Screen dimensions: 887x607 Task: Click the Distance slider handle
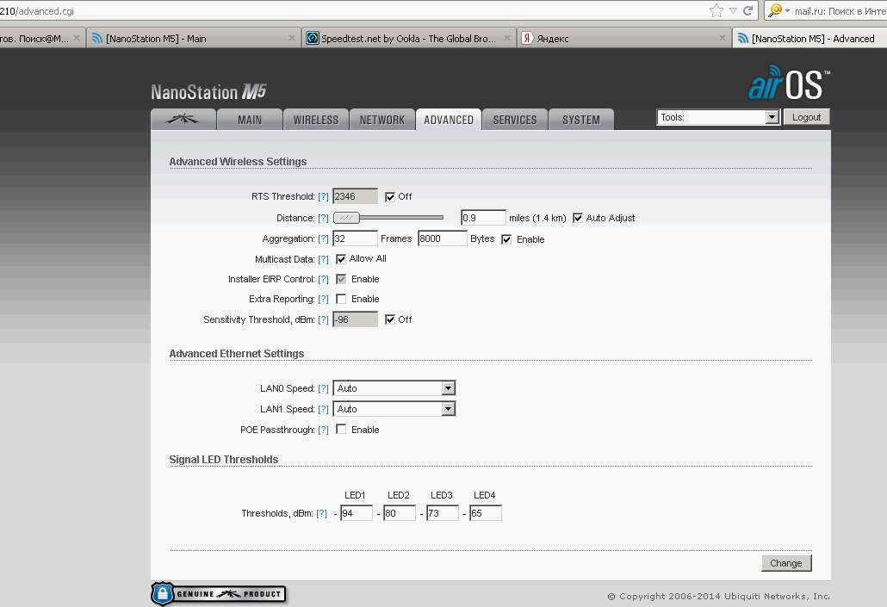(346, 217)
